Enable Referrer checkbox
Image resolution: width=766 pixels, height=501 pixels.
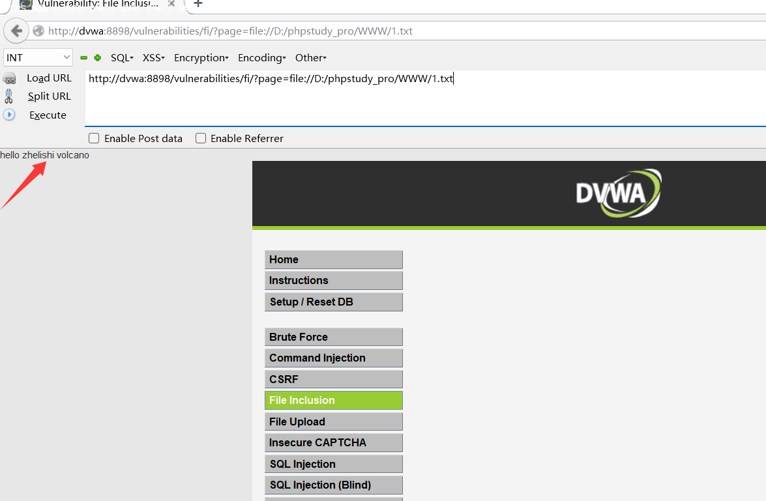pos(201,138)
